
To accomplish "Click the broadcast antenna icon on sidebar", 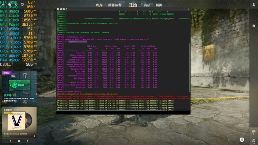I will click(x=254, y=132).
